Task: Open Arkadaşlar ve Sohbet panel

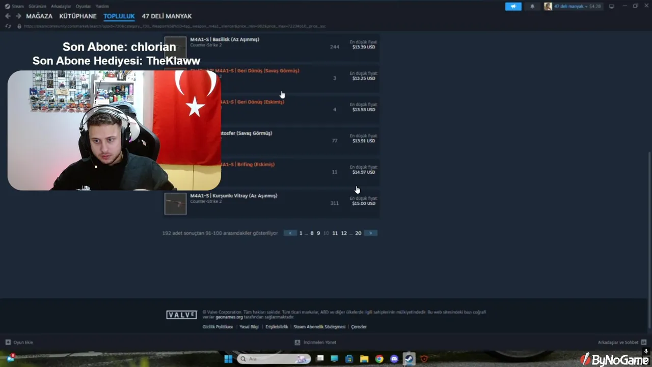Action: [622, 342]
